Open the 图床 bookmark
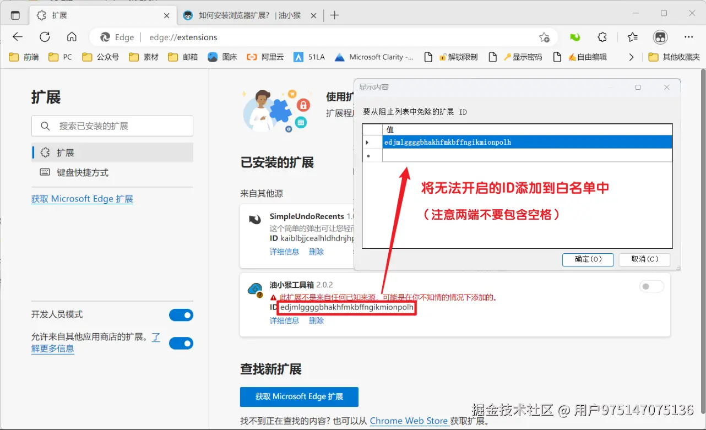Viewport: 706px width, 430px height. [x=222, y=57]
